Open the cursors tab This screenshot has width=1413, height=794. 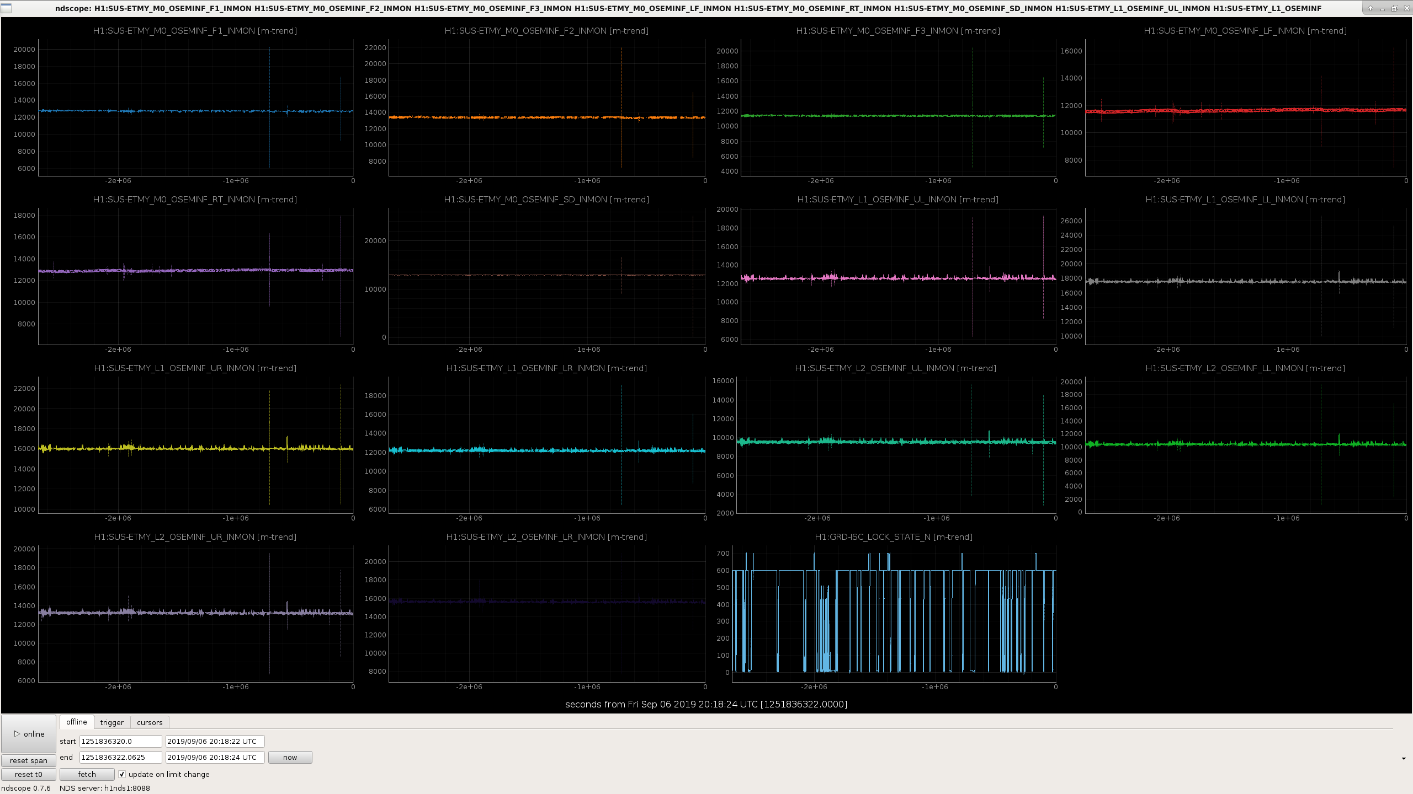pos(150,722)
